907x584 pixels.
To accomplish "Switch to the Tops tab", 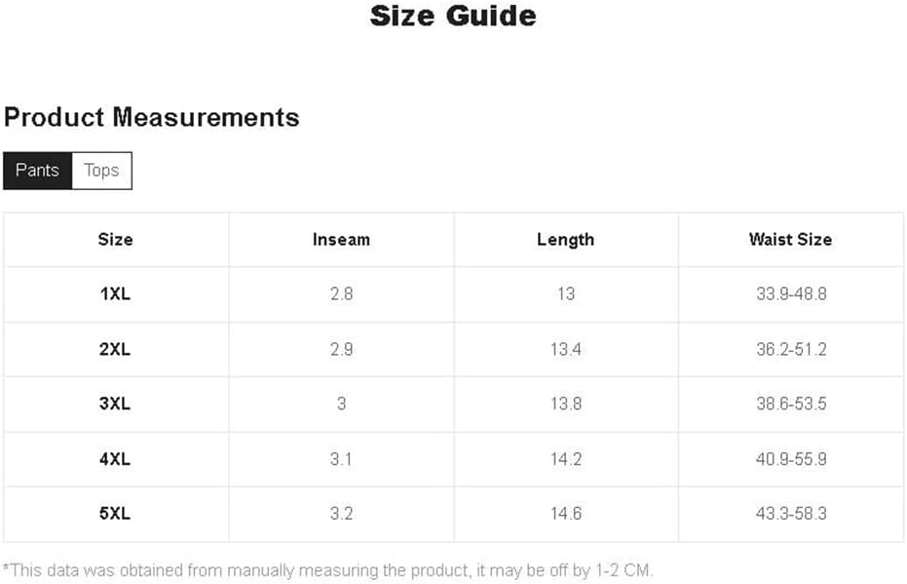I will (x=101, y=171).
